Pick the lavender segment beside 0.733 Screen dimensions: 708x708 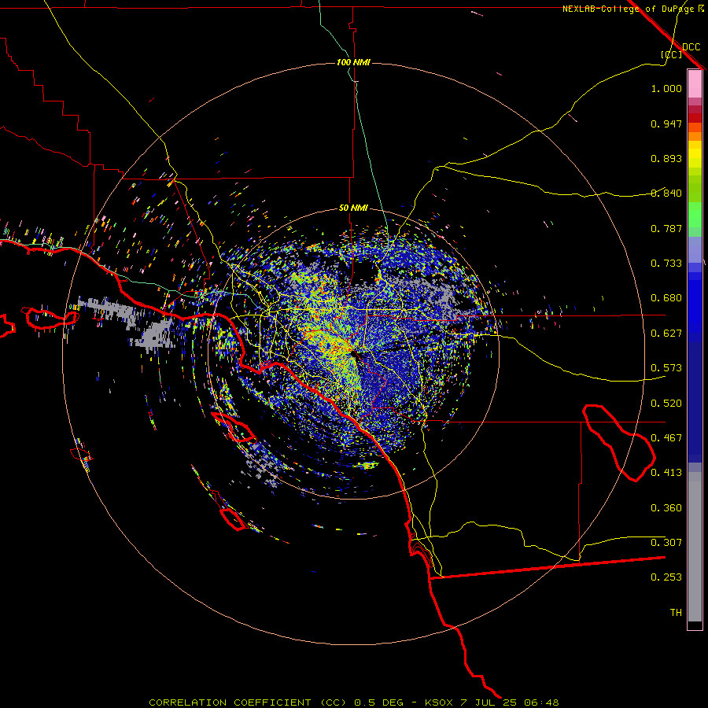pos(695,249)
